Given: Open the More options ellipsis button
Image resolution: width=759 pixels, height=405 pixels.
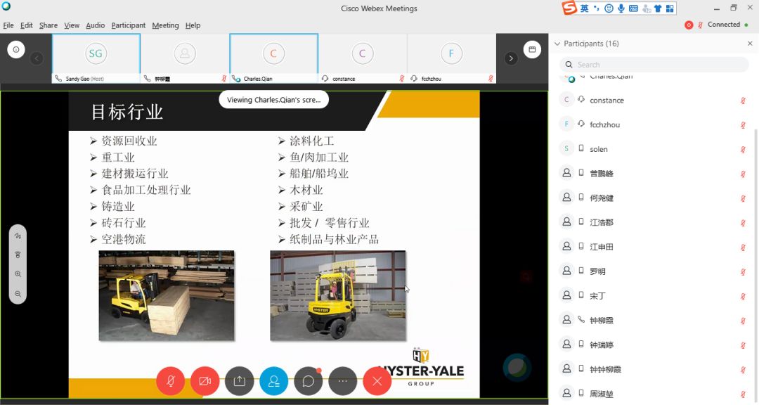Looking at the screenshot, I should click(342, 381).
